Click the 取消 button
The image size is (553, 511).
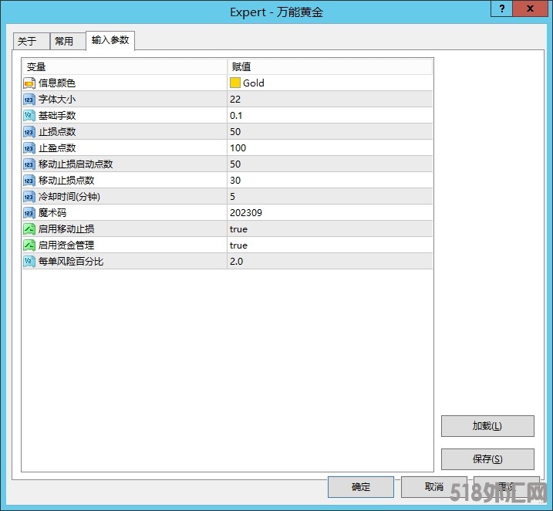pyautogui.click(x=433, y=487)
